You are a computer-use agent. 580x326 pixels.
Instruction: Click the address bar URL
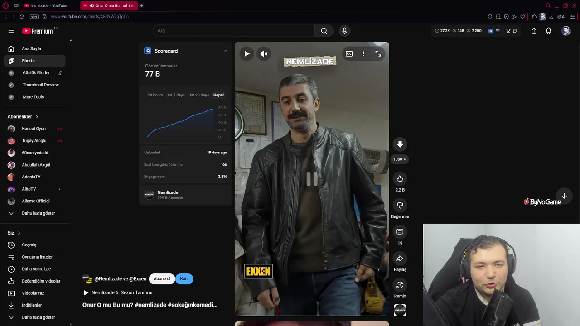[x=90, y=17]
